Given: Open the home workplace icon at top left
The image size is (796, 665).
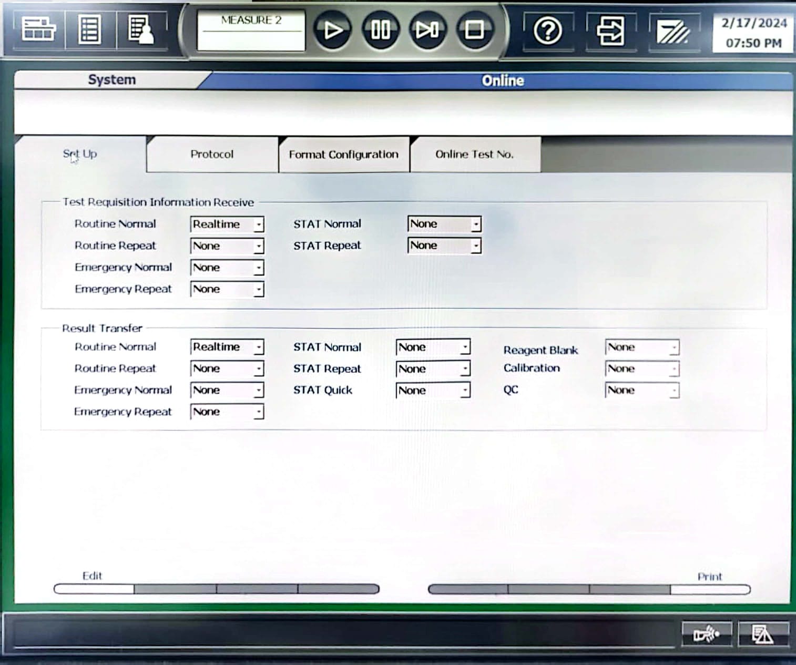Looking at the screenshot, I should point(38,29).
